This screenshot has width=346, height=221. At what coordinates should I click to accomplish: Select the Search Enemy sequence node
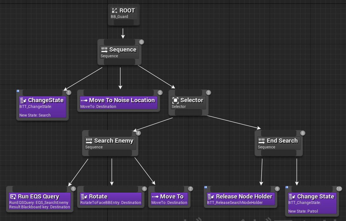click(x=110, y=143)
